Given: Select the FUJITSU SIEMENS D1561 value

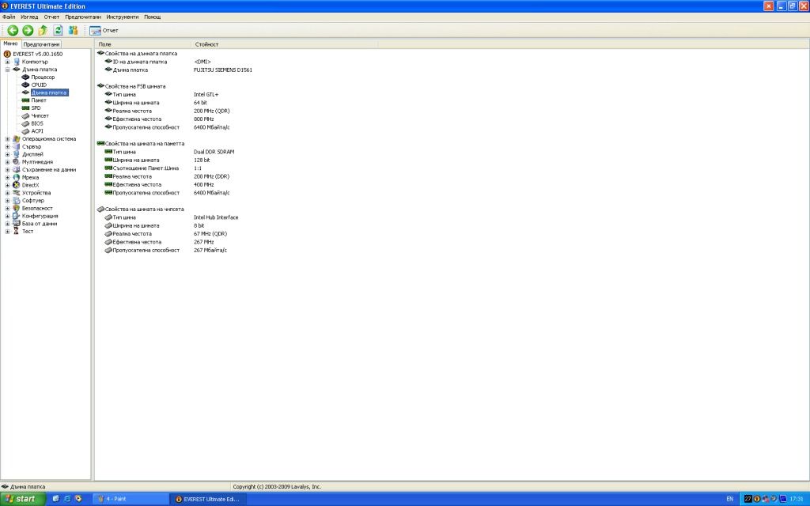Looking at the screenshot, I should 223,70.
